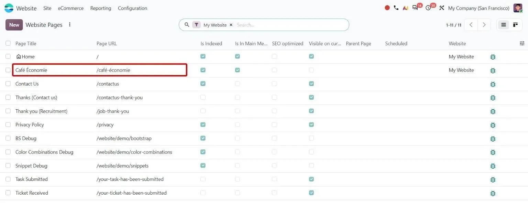Go to the previous page of records
Image resolution: width=528 pixels, height=219 pixels.
(471, 25)
